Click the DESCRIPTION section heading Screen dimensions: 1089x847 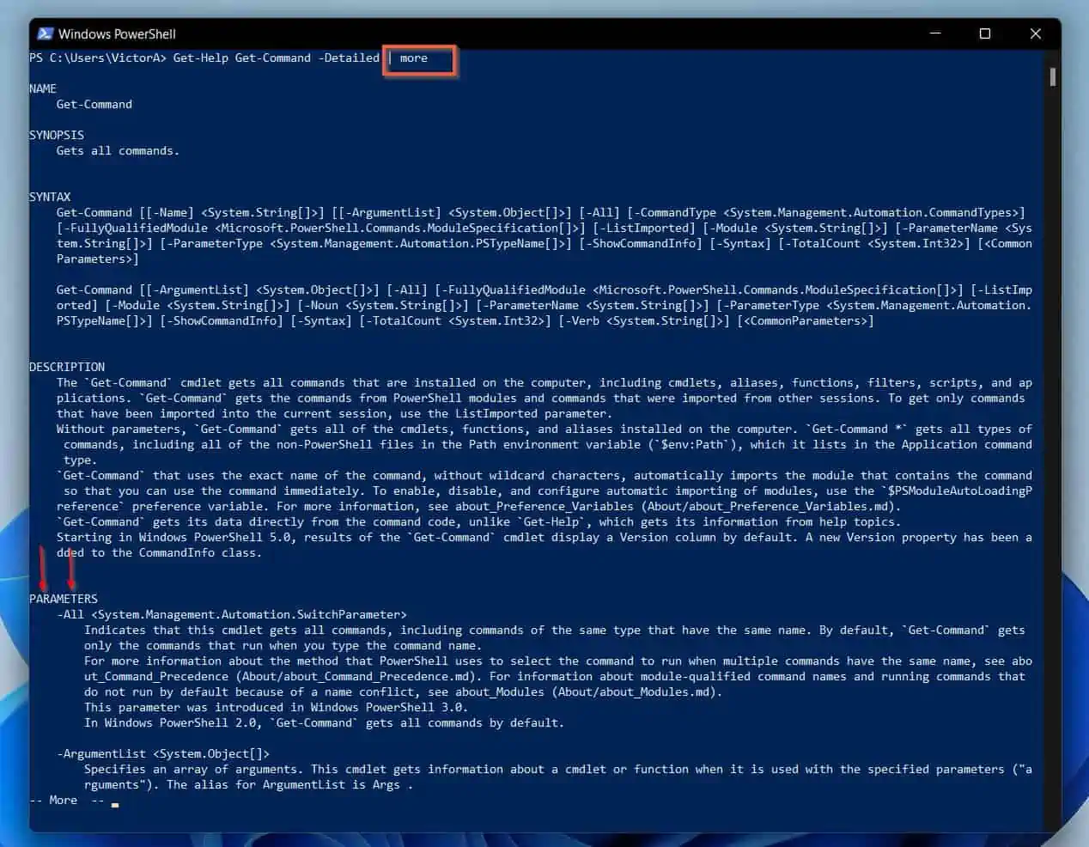67,367
